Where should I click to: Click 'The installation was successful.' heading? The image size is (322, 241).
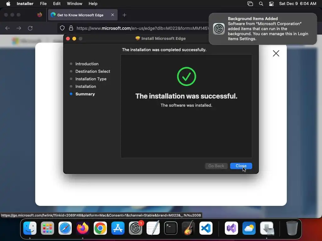[x=186, y=96]
